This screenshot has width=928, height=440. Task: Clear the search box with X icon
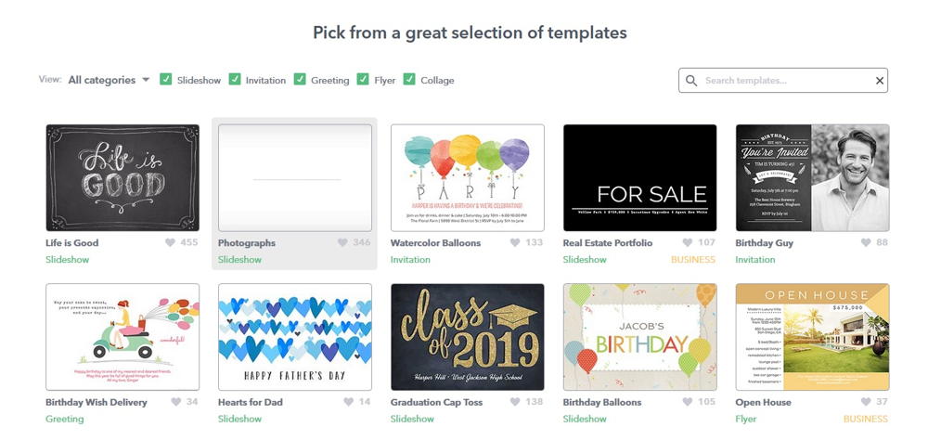coord(880,81)
